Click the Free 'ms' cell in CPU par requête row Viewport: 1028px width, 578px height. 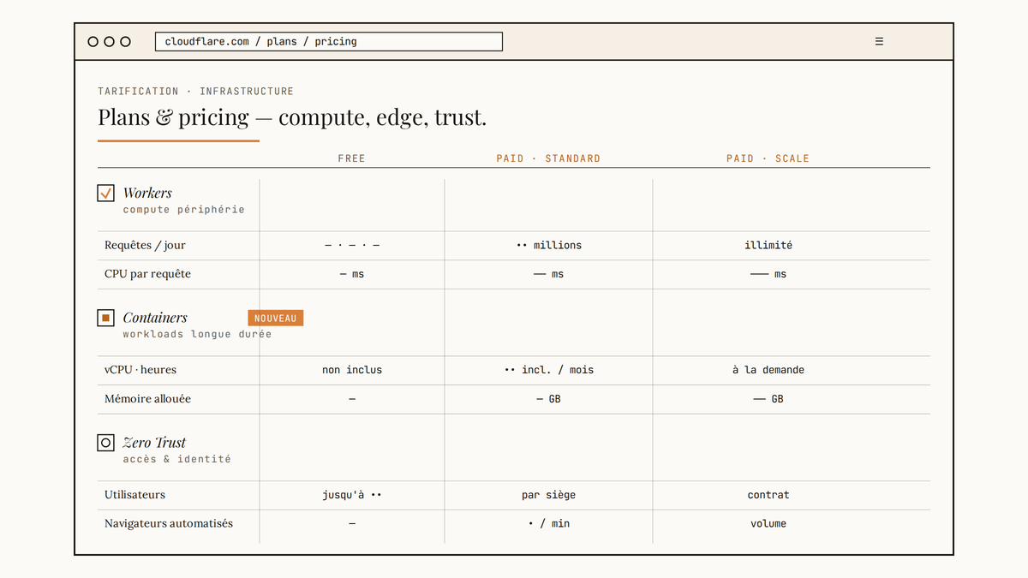352,274
